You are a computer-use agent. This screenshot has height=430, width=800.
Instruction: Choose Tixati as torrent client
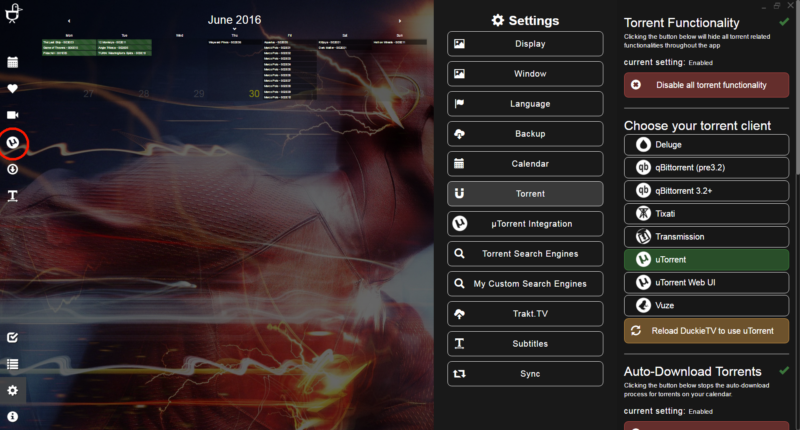tap(706, 214)
